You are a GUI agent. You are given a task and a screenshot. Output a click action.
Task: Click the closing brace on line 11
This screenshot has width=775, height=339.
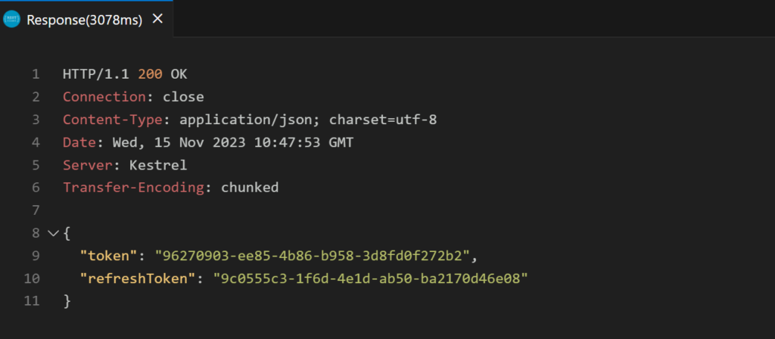pos(67,301)
